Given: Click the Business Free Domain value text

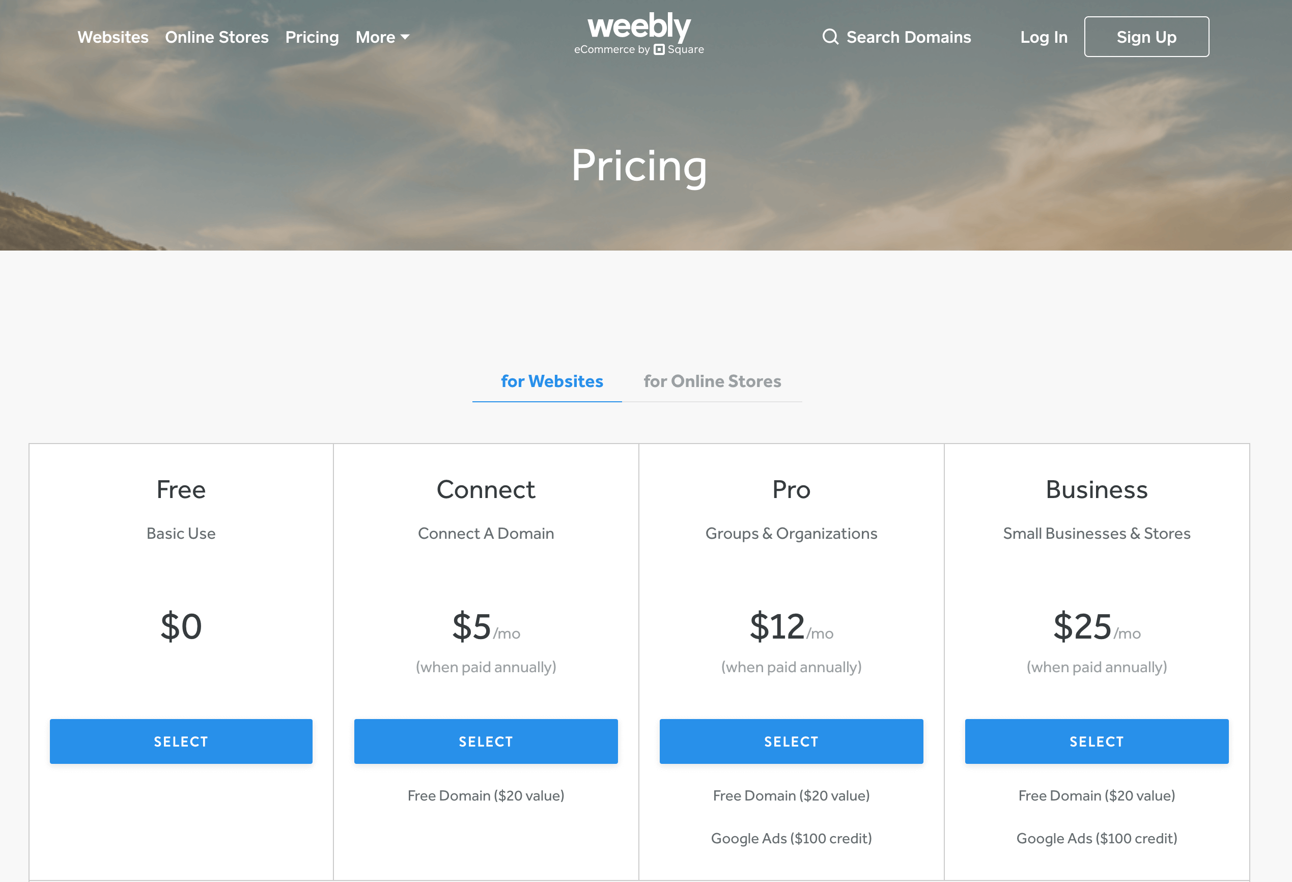Looking at the screenshot, I should (x=1097, y=794).
